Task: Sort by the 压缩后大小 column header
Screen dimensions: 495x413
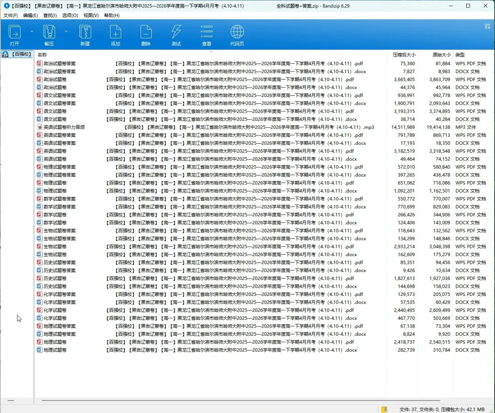Action: pos(404,55)
